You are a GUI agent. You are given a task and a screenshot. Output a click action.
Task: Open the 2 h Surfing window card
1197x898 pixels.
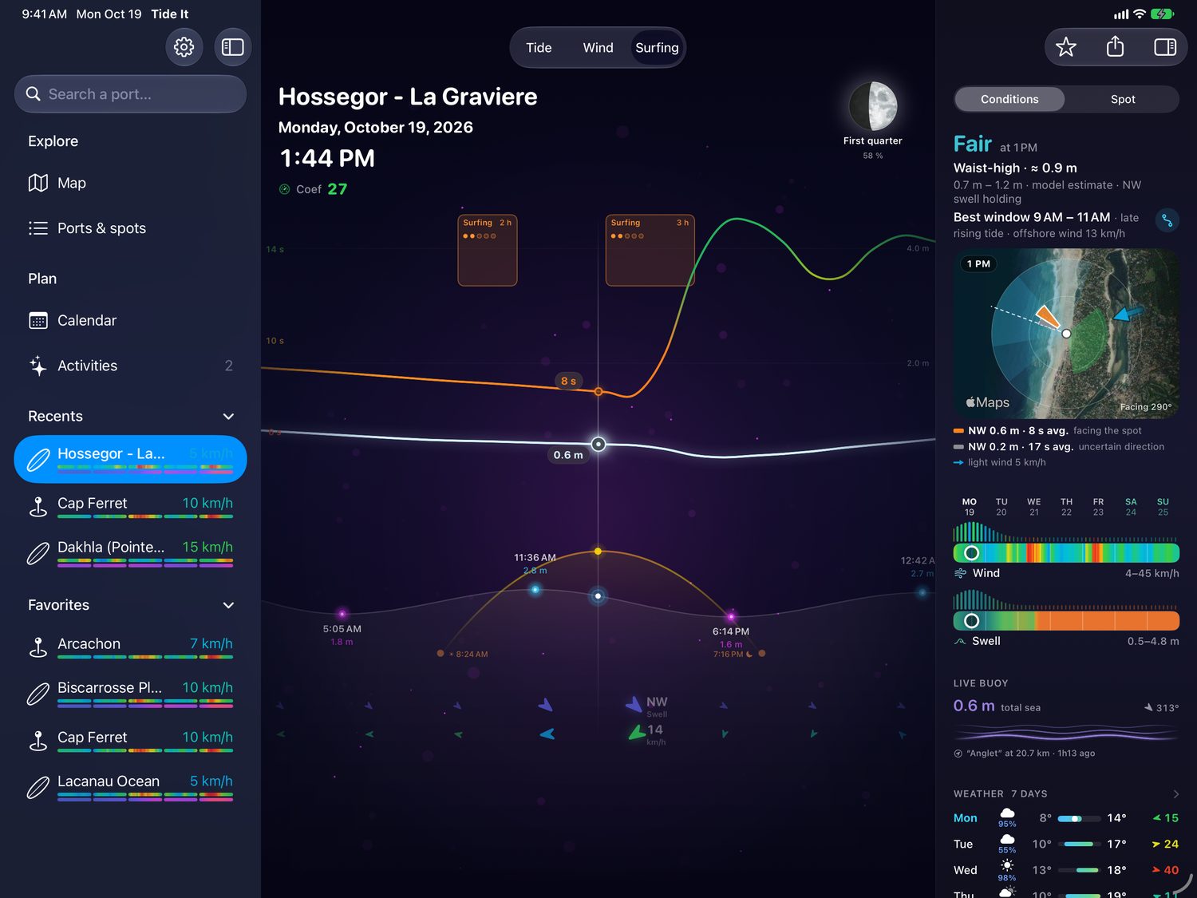coord(488,250)
